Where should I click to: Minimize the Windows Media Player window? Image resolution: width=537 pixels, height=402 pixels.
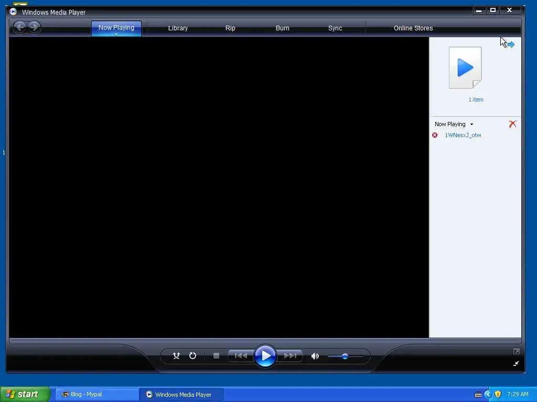(x=479, y=10)
